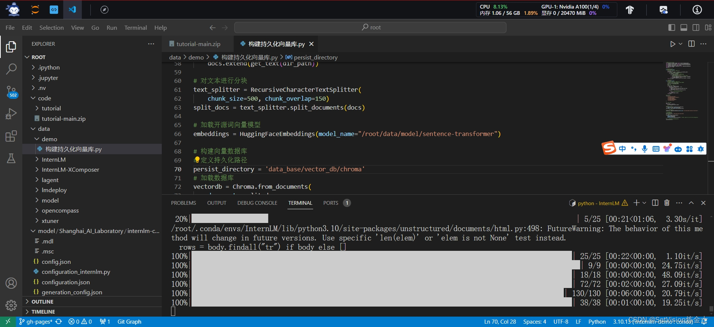Click the Sogou voice input microphone icon
The image size is (714, 327).
click(645, 149)
